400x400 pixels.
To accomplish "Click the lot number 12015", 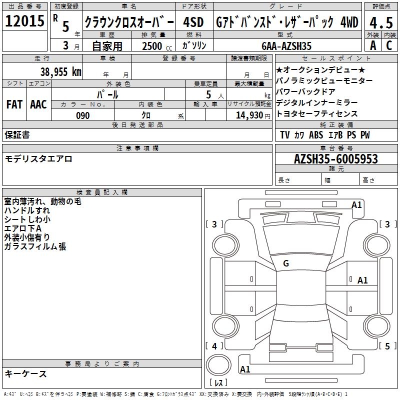I will tap(24, 20).
